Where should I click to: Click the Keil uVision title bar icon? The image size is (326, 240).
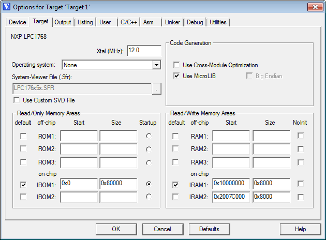click(7, 7)
